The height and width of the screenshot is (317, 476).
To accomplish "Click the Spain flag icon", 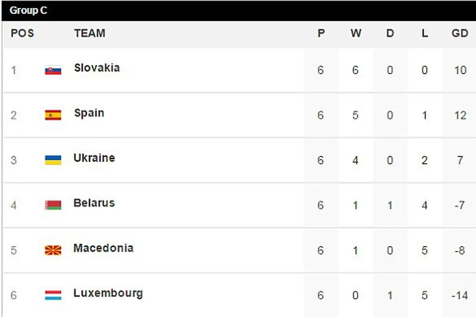I will (53, 115).
